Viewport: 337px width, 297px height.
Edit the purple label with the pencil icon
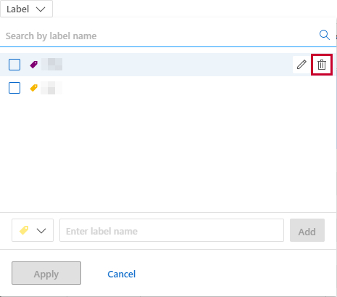[301, 65]
